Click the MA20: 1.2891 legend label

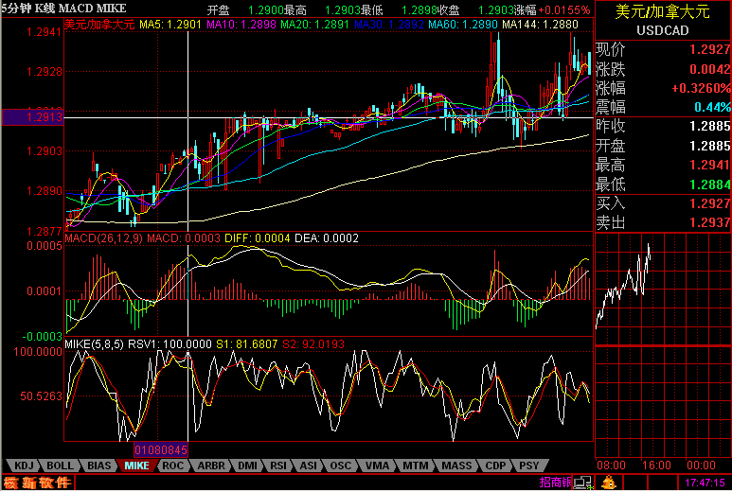click(314, 25)
